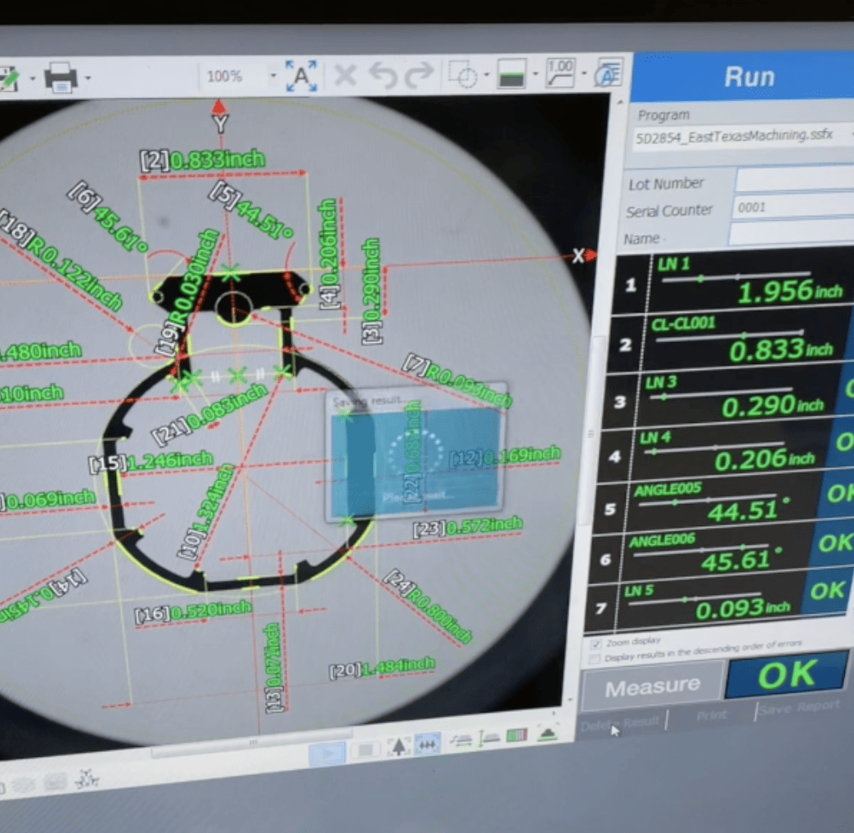854x833 pixels.
Task: Click the green-and-black display mode icon
Action: coord(511,74)
